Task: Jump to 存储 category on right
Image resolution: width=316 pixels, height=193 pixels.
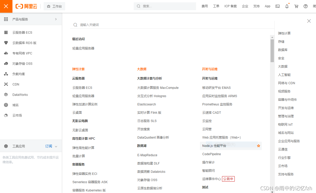Action: pyautogui.click(x=281, y=41)
